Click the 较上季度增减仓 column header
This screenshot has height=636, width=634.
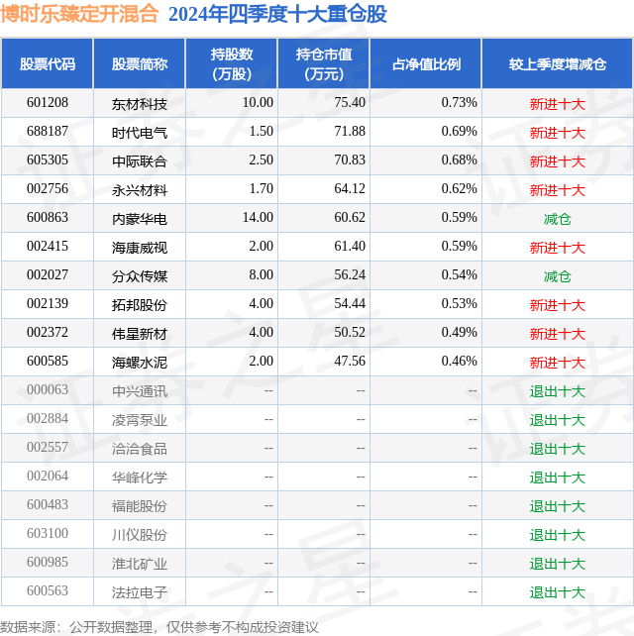tap(558, 64)
